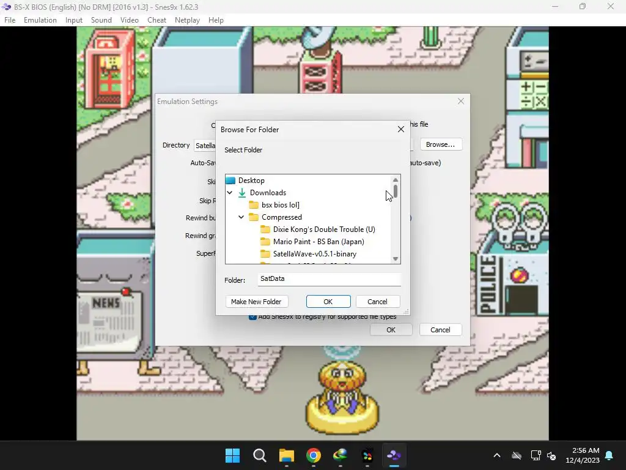The width and height of the screenshot is (626, 470).
Task: Open the File menu
Action: tap(10, 20)
